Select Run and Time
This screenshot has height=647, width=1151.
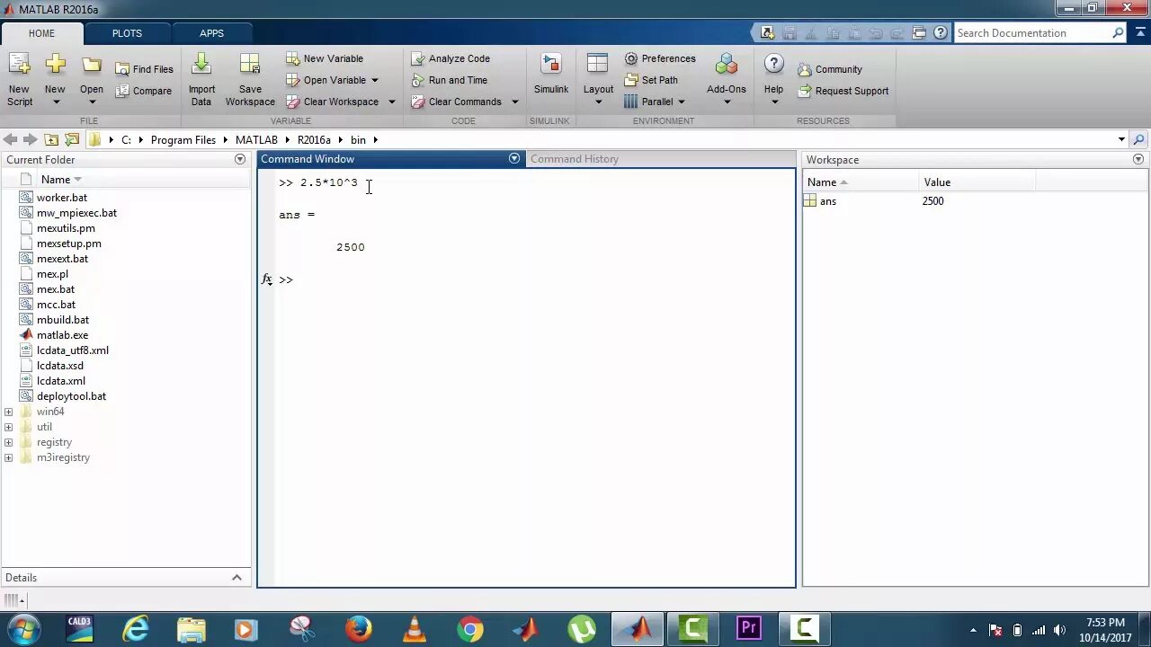[449, 80]
